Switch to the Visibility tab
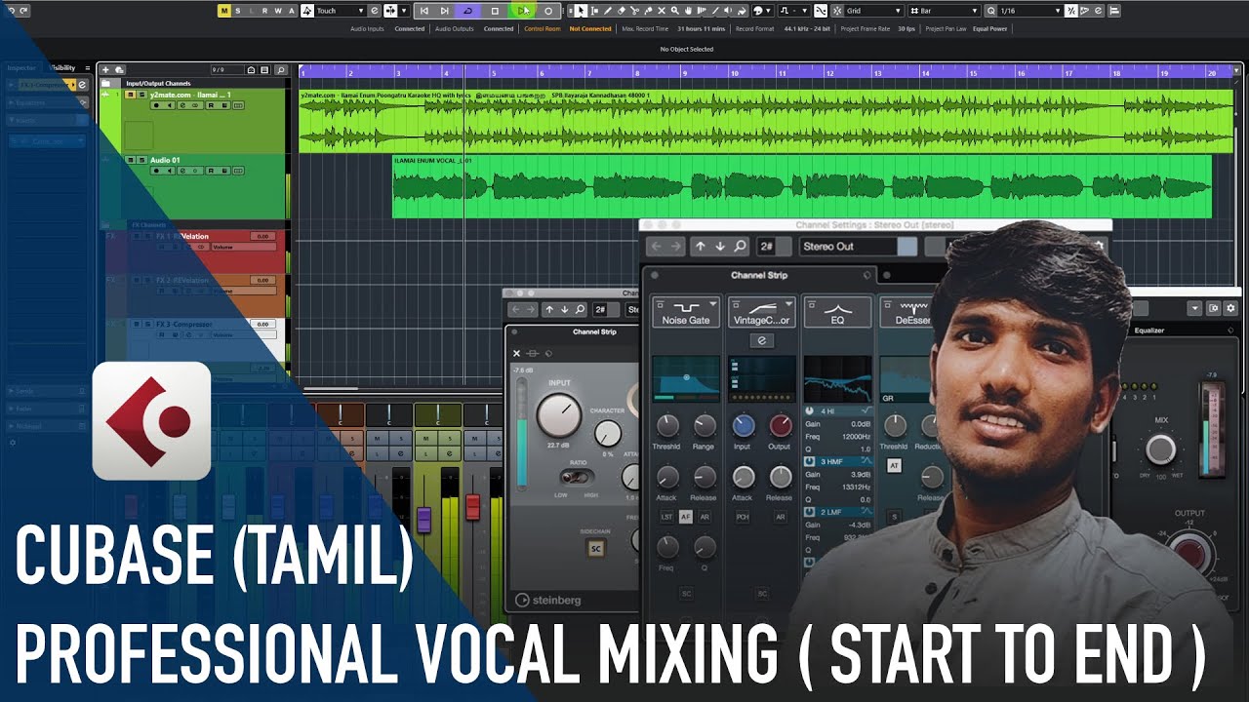This screenshot has height=702, width=1249. click(61, 68)
